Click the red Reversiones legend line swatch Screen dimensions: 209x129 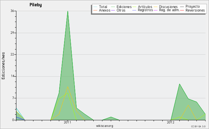pyautogui.click(x=182, y=10)
